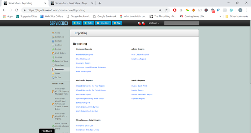Open the Apps bookmarks shortcut
Screen dimensions: 251x133
(x=8, y=16)
